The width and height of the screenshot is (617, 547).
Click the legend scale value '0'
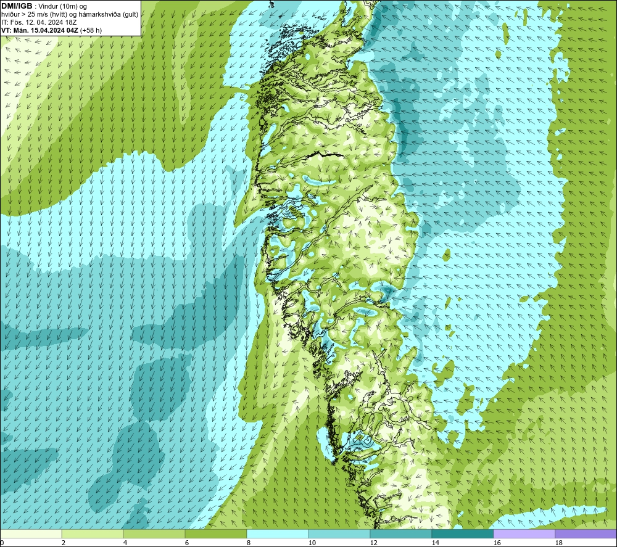point(2,543)
